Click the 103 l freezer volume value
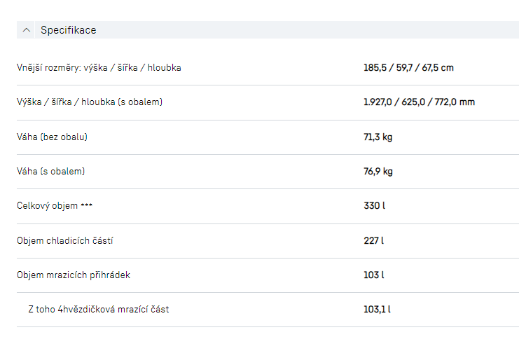519x358 pixels. [x=373, y=275]
